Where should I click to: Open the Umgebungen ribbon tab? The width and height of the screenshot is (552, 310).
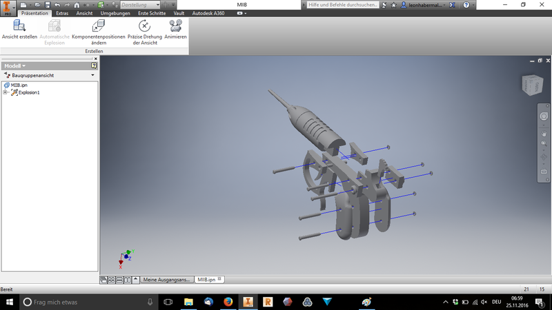(115, 13)
